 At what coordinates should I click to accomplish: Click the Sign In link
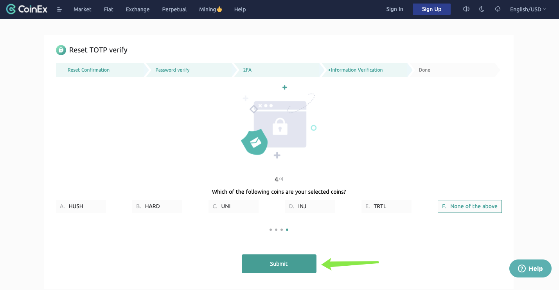[x=394, y=9]
